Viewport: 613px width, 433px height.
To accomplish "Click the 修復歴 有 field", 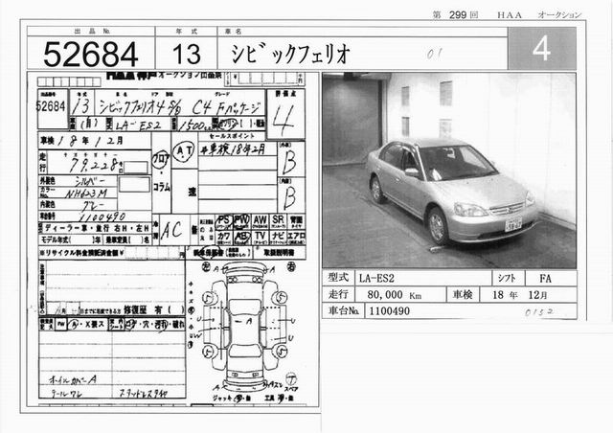I will pos(154,309).
